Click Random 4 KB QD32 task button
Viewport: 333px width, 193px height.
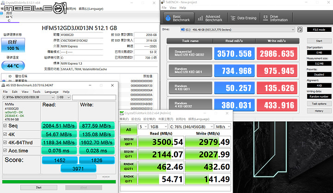point(190,105)
